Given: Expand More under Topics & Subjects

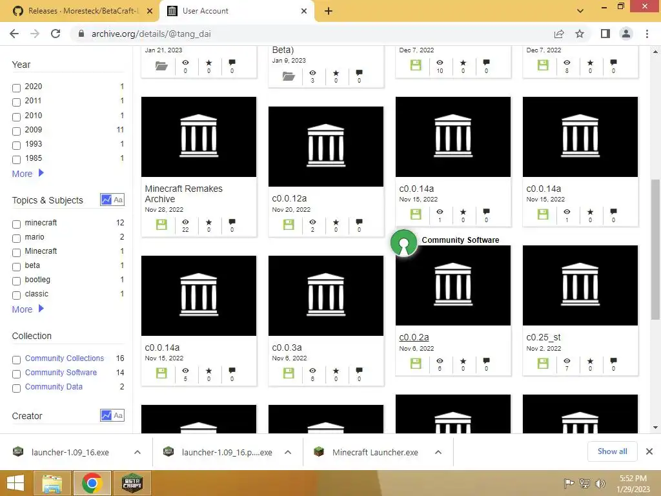Looking at the screenshot, I should click(x=28, y=309).
